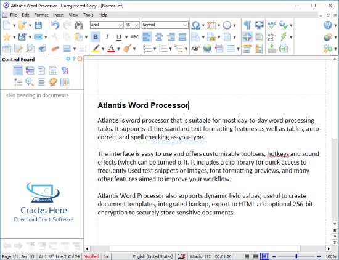339x260 pixels.
Task: Click the Modified indicator in status bar
Action: (x=91, y=256)
